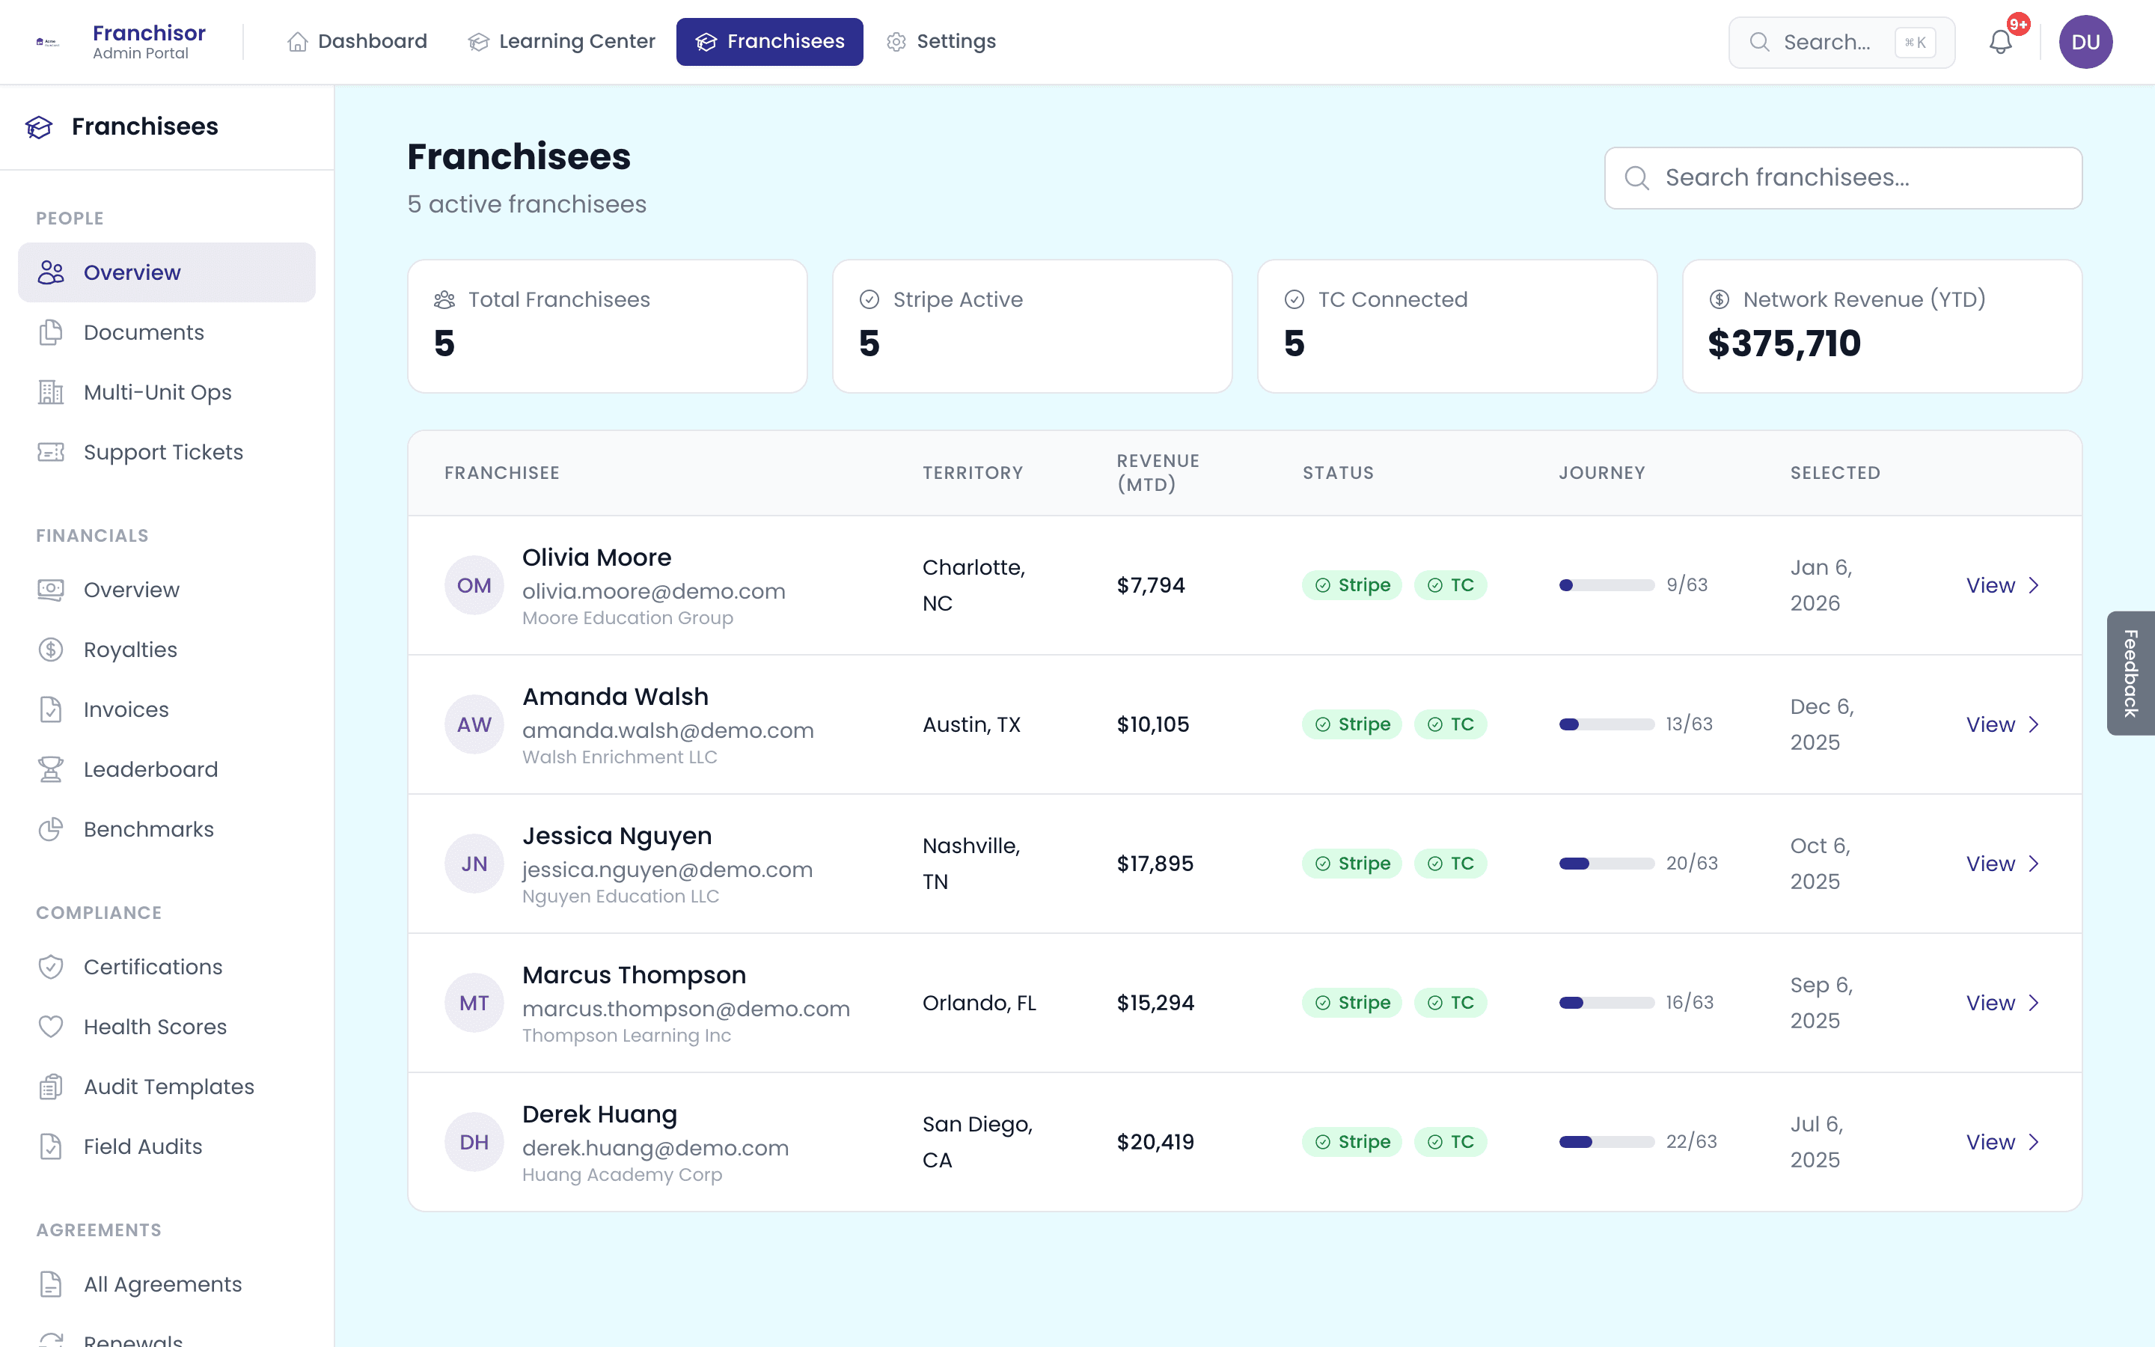
Task: Click the TC Connected stat card
Action: 1457,326
